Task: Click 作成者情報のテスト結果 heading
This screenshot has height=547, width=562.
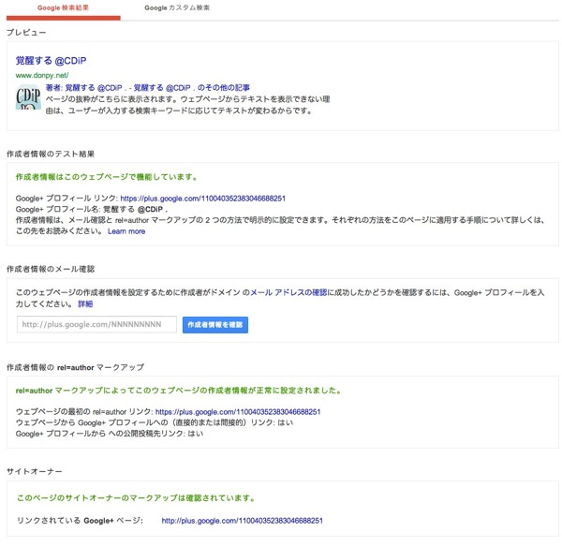Action: (x=51, y=154)
